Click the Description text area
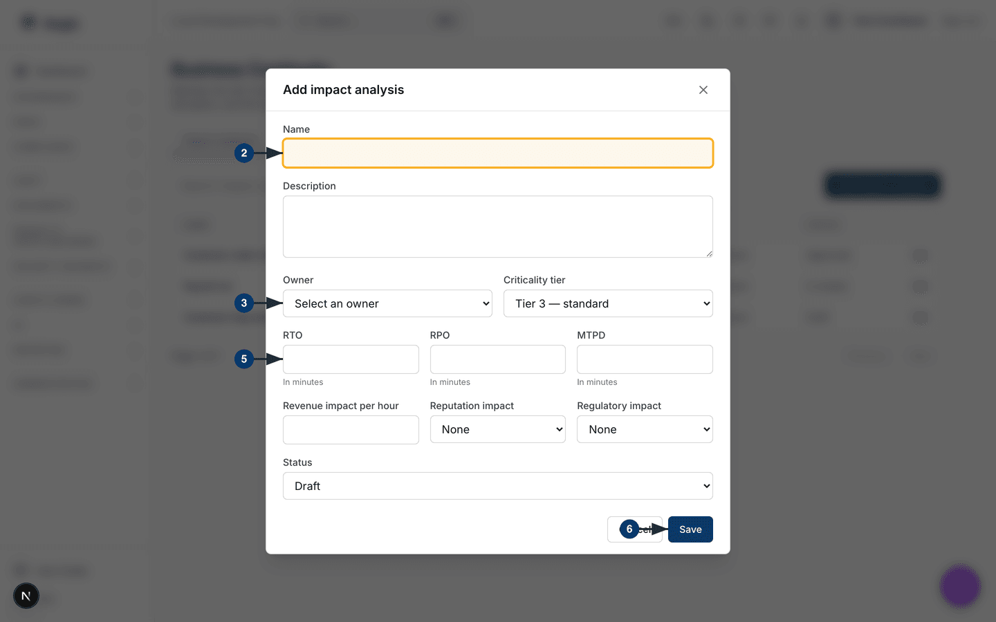This screenshot has height=622, width=996. click(x=498, y=227)
